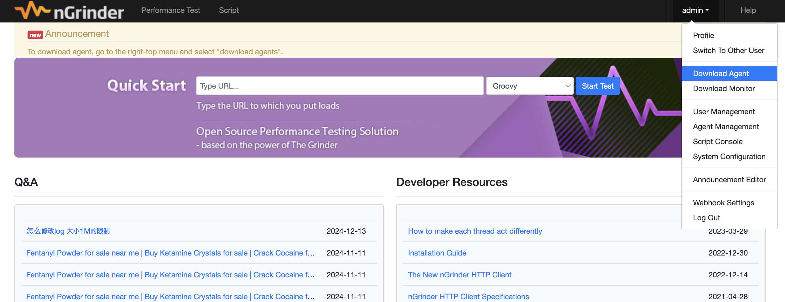The height and width of the screenshot is (302, 785).
Task: Click the Announcement heading
Action: (77, 34)
